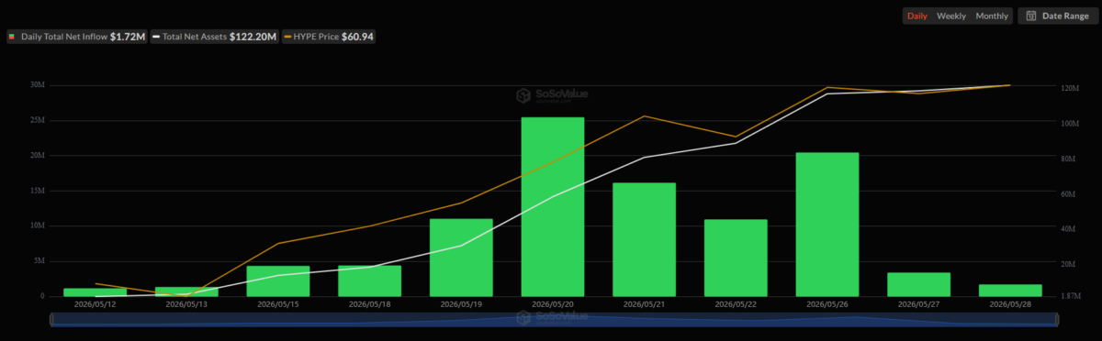Screen dimensions: 1102x341
Task: Select the 2026/05/27 inflow bar
Action: (x=919, y=284)
